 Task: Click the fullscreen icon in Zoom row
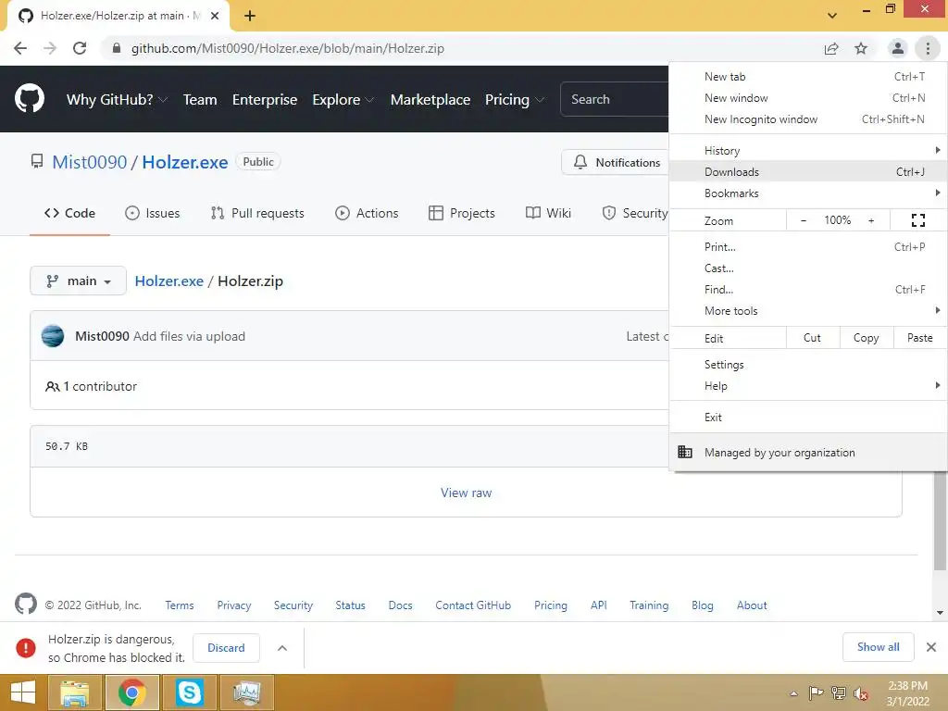coord(917,220)
